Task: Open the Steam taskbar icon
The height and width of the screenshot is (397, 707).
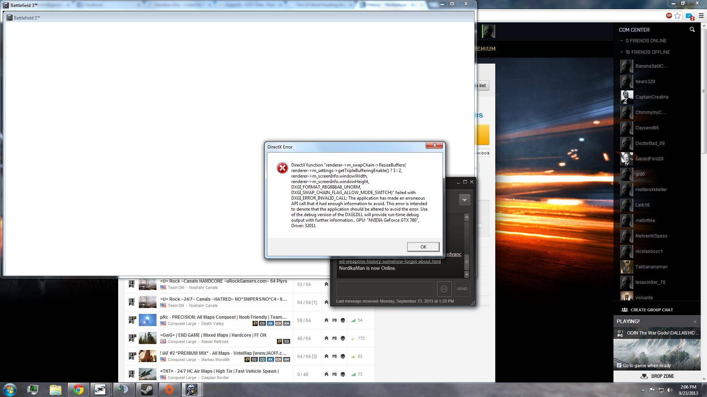Action: (x=147, y=390)
